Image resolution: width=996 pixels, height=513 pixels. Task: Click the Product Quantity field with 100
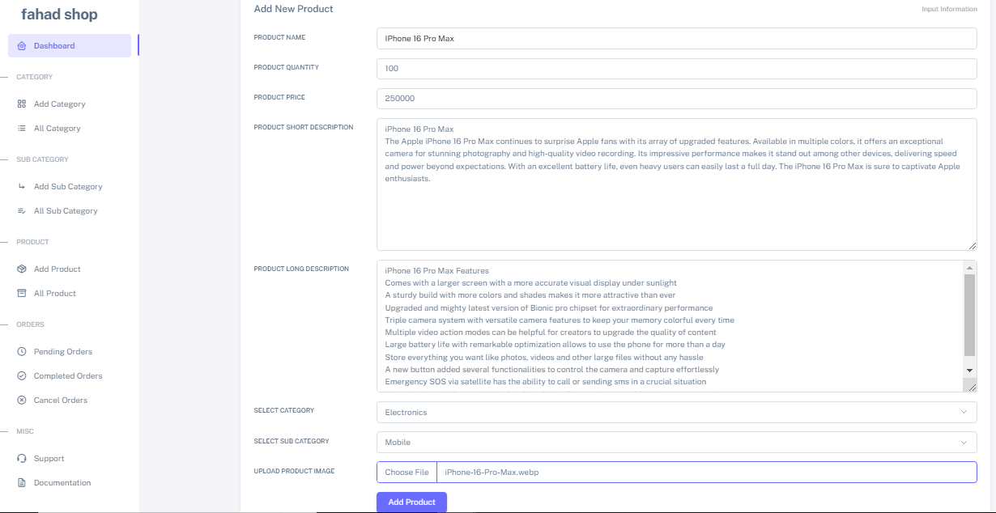pos(677,69)
